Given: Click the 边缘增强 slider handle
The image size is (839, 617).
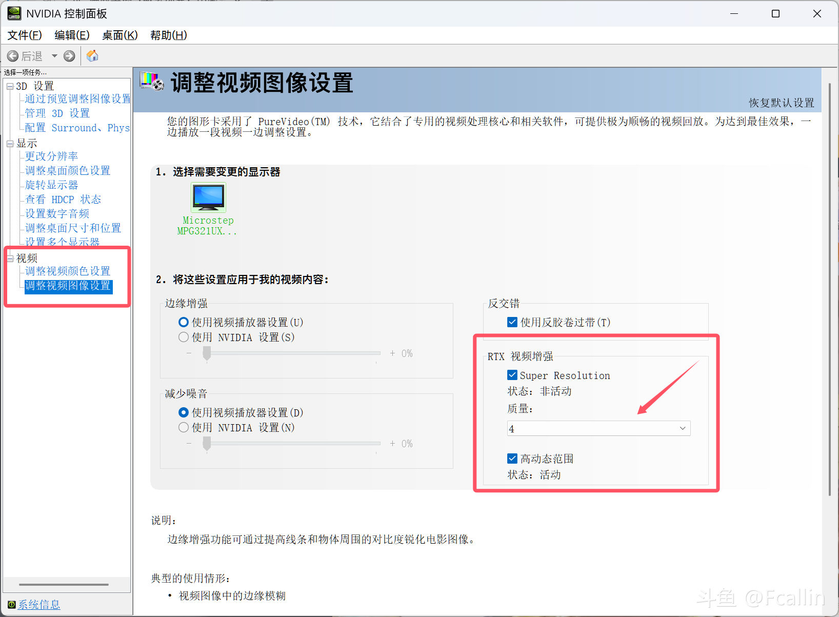Looking at the screenshot, I should [x=207, y=353].
